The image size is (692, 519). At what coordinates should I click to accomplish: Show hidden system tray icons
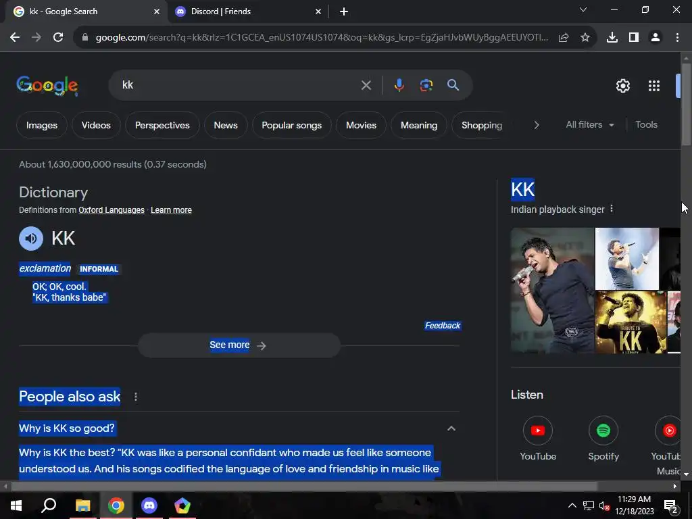tap(572, 505)
